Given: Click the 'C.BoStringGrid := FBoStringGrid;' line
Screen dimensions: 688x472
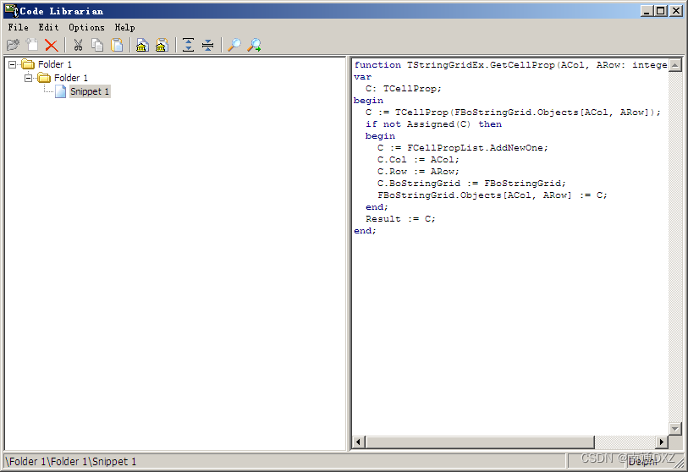Looking at the screenshot, I should pyautogui.click(x=471, y=184).
